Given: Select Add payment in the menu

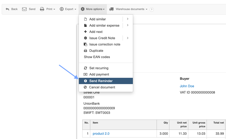Looking at the screenshot, I should [x=99, y=74].
